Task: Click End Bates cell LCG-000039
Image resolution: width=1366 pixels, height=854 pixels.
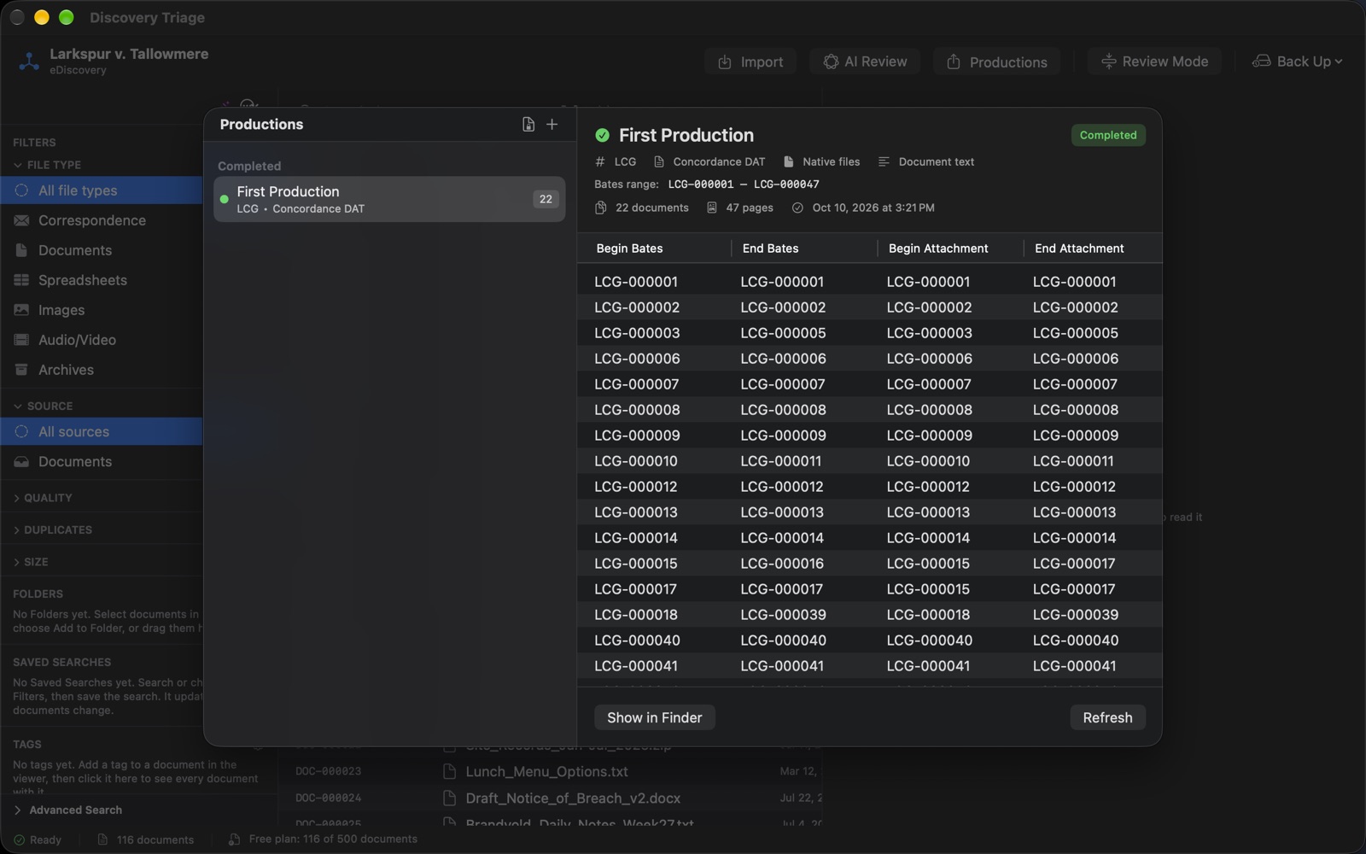Action: (783, 615)
